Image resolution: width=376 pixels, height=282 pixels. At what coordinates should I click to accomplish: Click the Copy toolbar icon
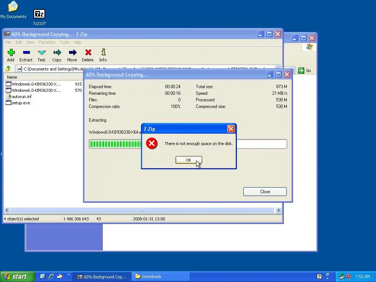pyautogui.click(x=57, y=55)
